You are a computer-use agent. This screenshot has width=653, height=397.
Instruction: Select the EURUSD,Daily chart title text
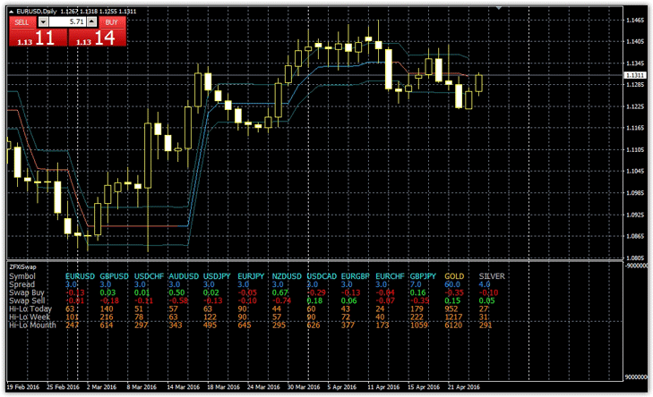click(x=41, y=9)
